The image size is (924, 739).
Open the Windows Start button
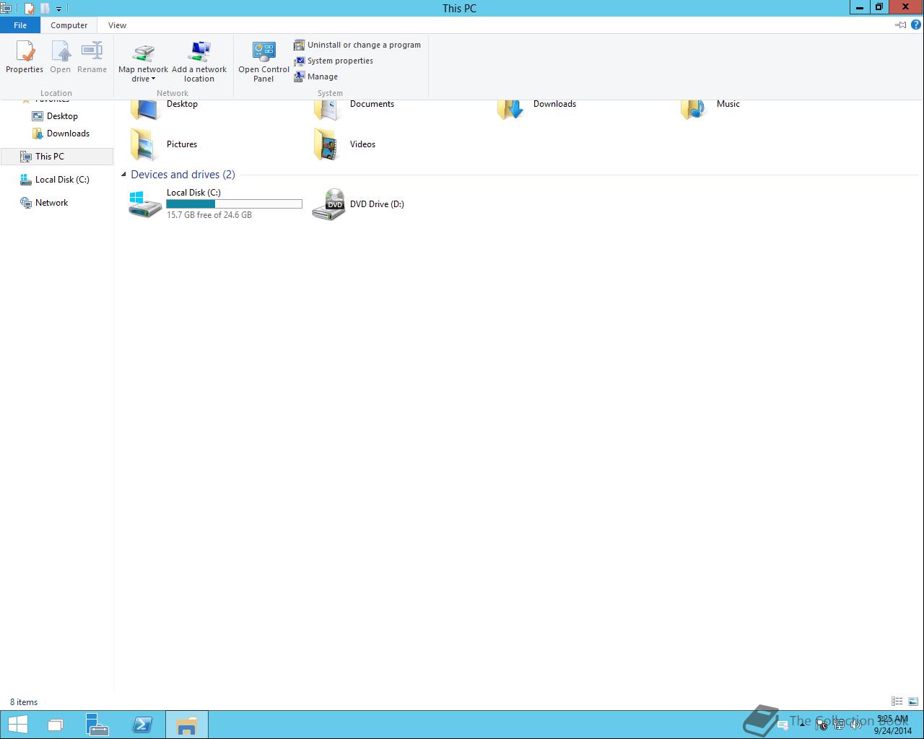tap(17, 725)
